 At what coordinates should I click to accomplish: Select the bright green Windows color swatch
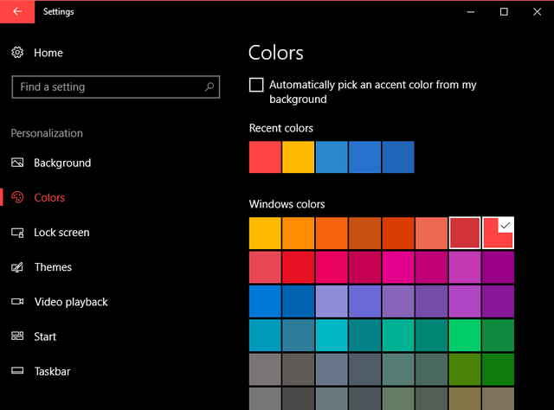[x=465, y=335]
